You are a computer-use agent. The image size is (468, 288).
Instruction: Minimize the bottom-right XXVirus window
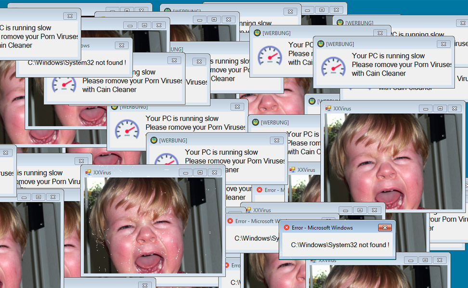click(x=411, y=260)
